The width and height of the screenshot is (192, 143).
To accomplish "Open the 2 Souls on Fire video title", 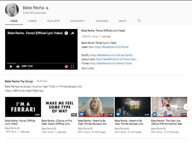I will [57, 122].
